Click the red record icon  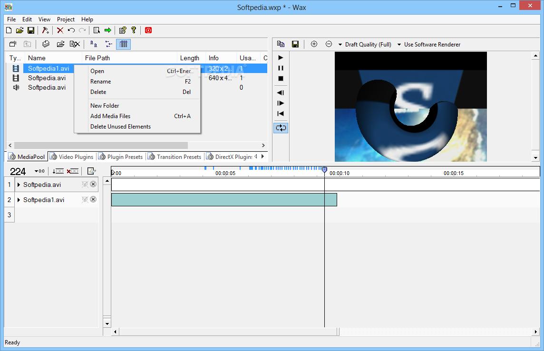click(x=148, y=30)
